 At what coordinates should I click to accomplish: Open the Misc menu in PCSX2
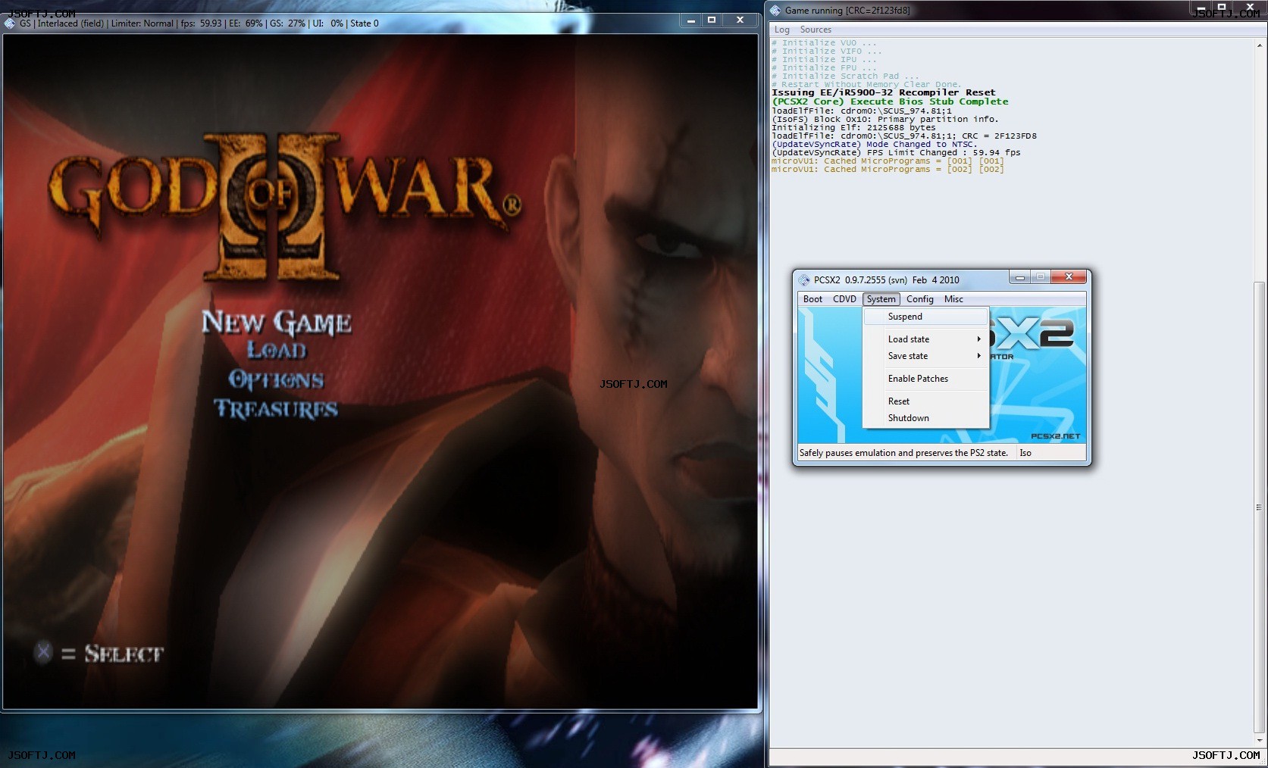tap(953, 299)
